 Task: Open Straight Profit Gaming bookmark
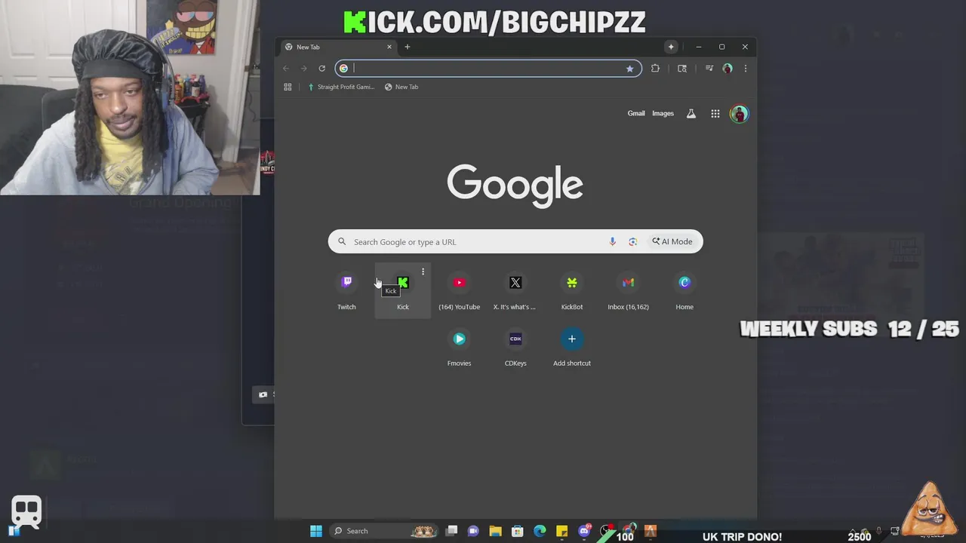pos(341,87)
